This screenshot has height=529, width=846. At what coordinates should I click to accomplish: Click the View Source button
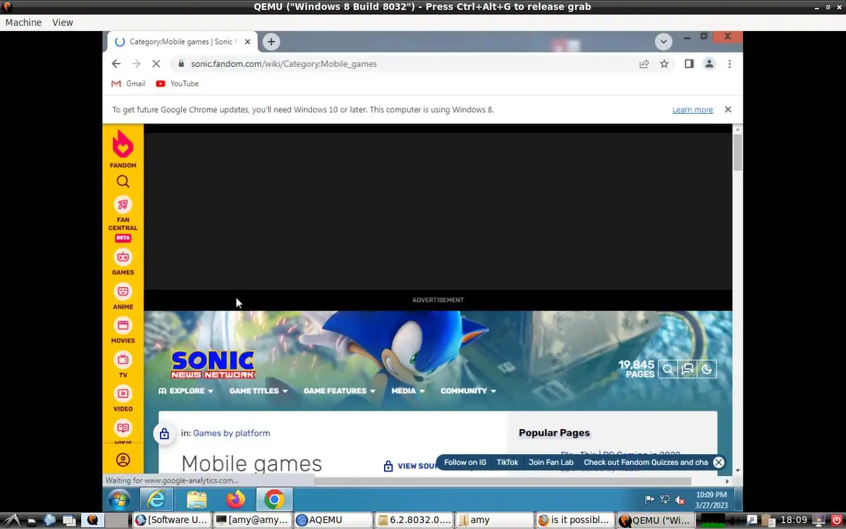point(411,466)
